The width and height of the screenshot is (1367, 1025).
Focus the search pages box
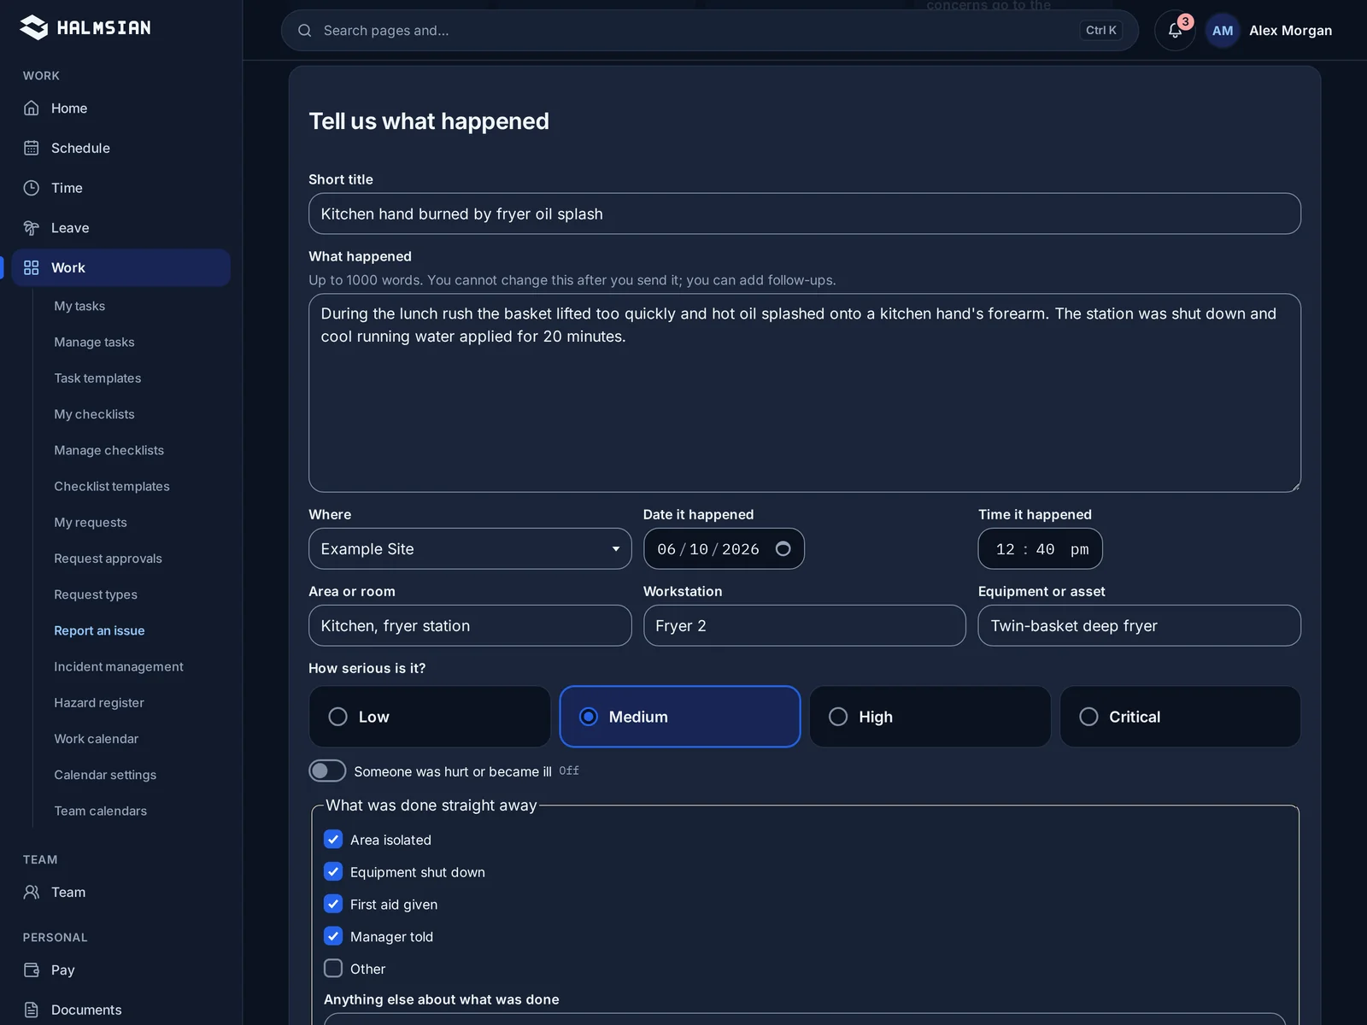pyautogui.click(x=709, y=31)
